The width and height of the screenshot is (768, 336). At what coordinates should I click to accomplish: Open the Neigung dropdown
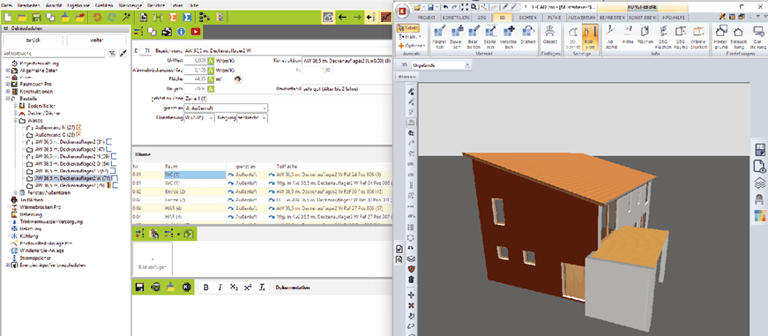(x=252, y=118)
